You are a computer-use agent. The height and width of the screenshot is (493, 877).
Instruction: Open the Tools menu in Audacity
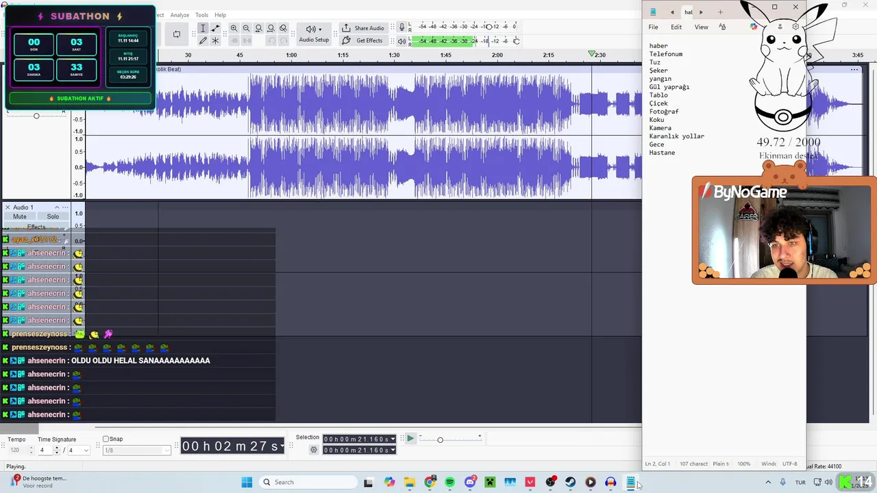[x=201, y=15]
